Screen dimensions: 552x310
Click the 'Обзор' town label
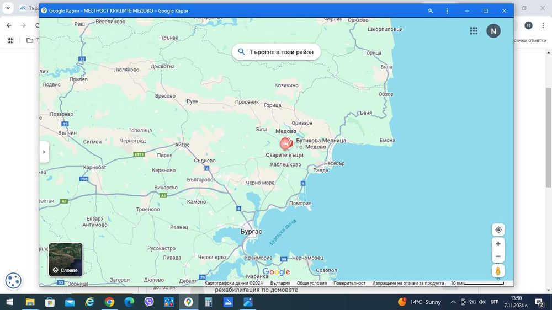coord(386,94)
